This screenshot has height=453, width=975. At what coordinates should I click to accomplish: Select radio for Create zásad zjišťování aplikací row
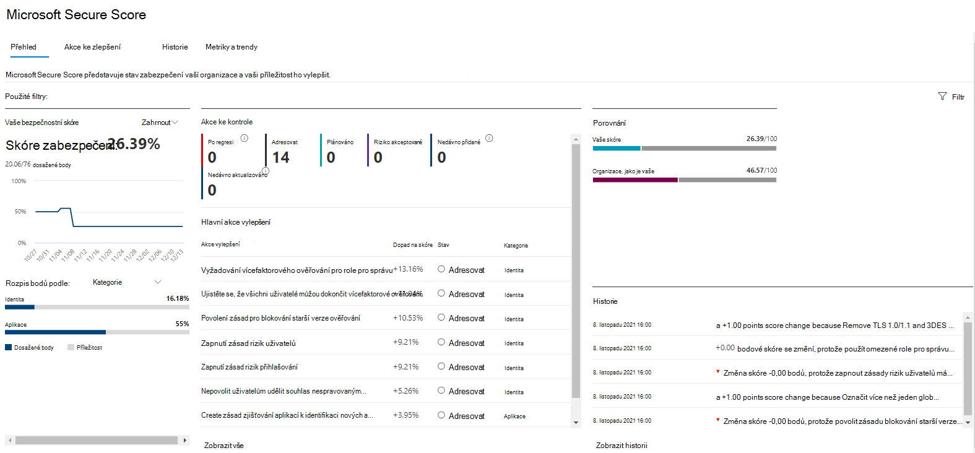pyautogui.click(x=441, y=415)
